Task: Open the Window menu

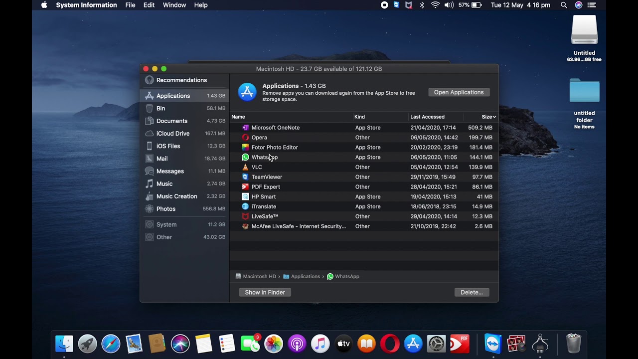Action: click(x=174, y=5)
